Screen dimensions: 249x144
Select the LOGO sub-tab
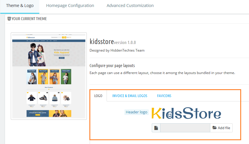[98, 96]
